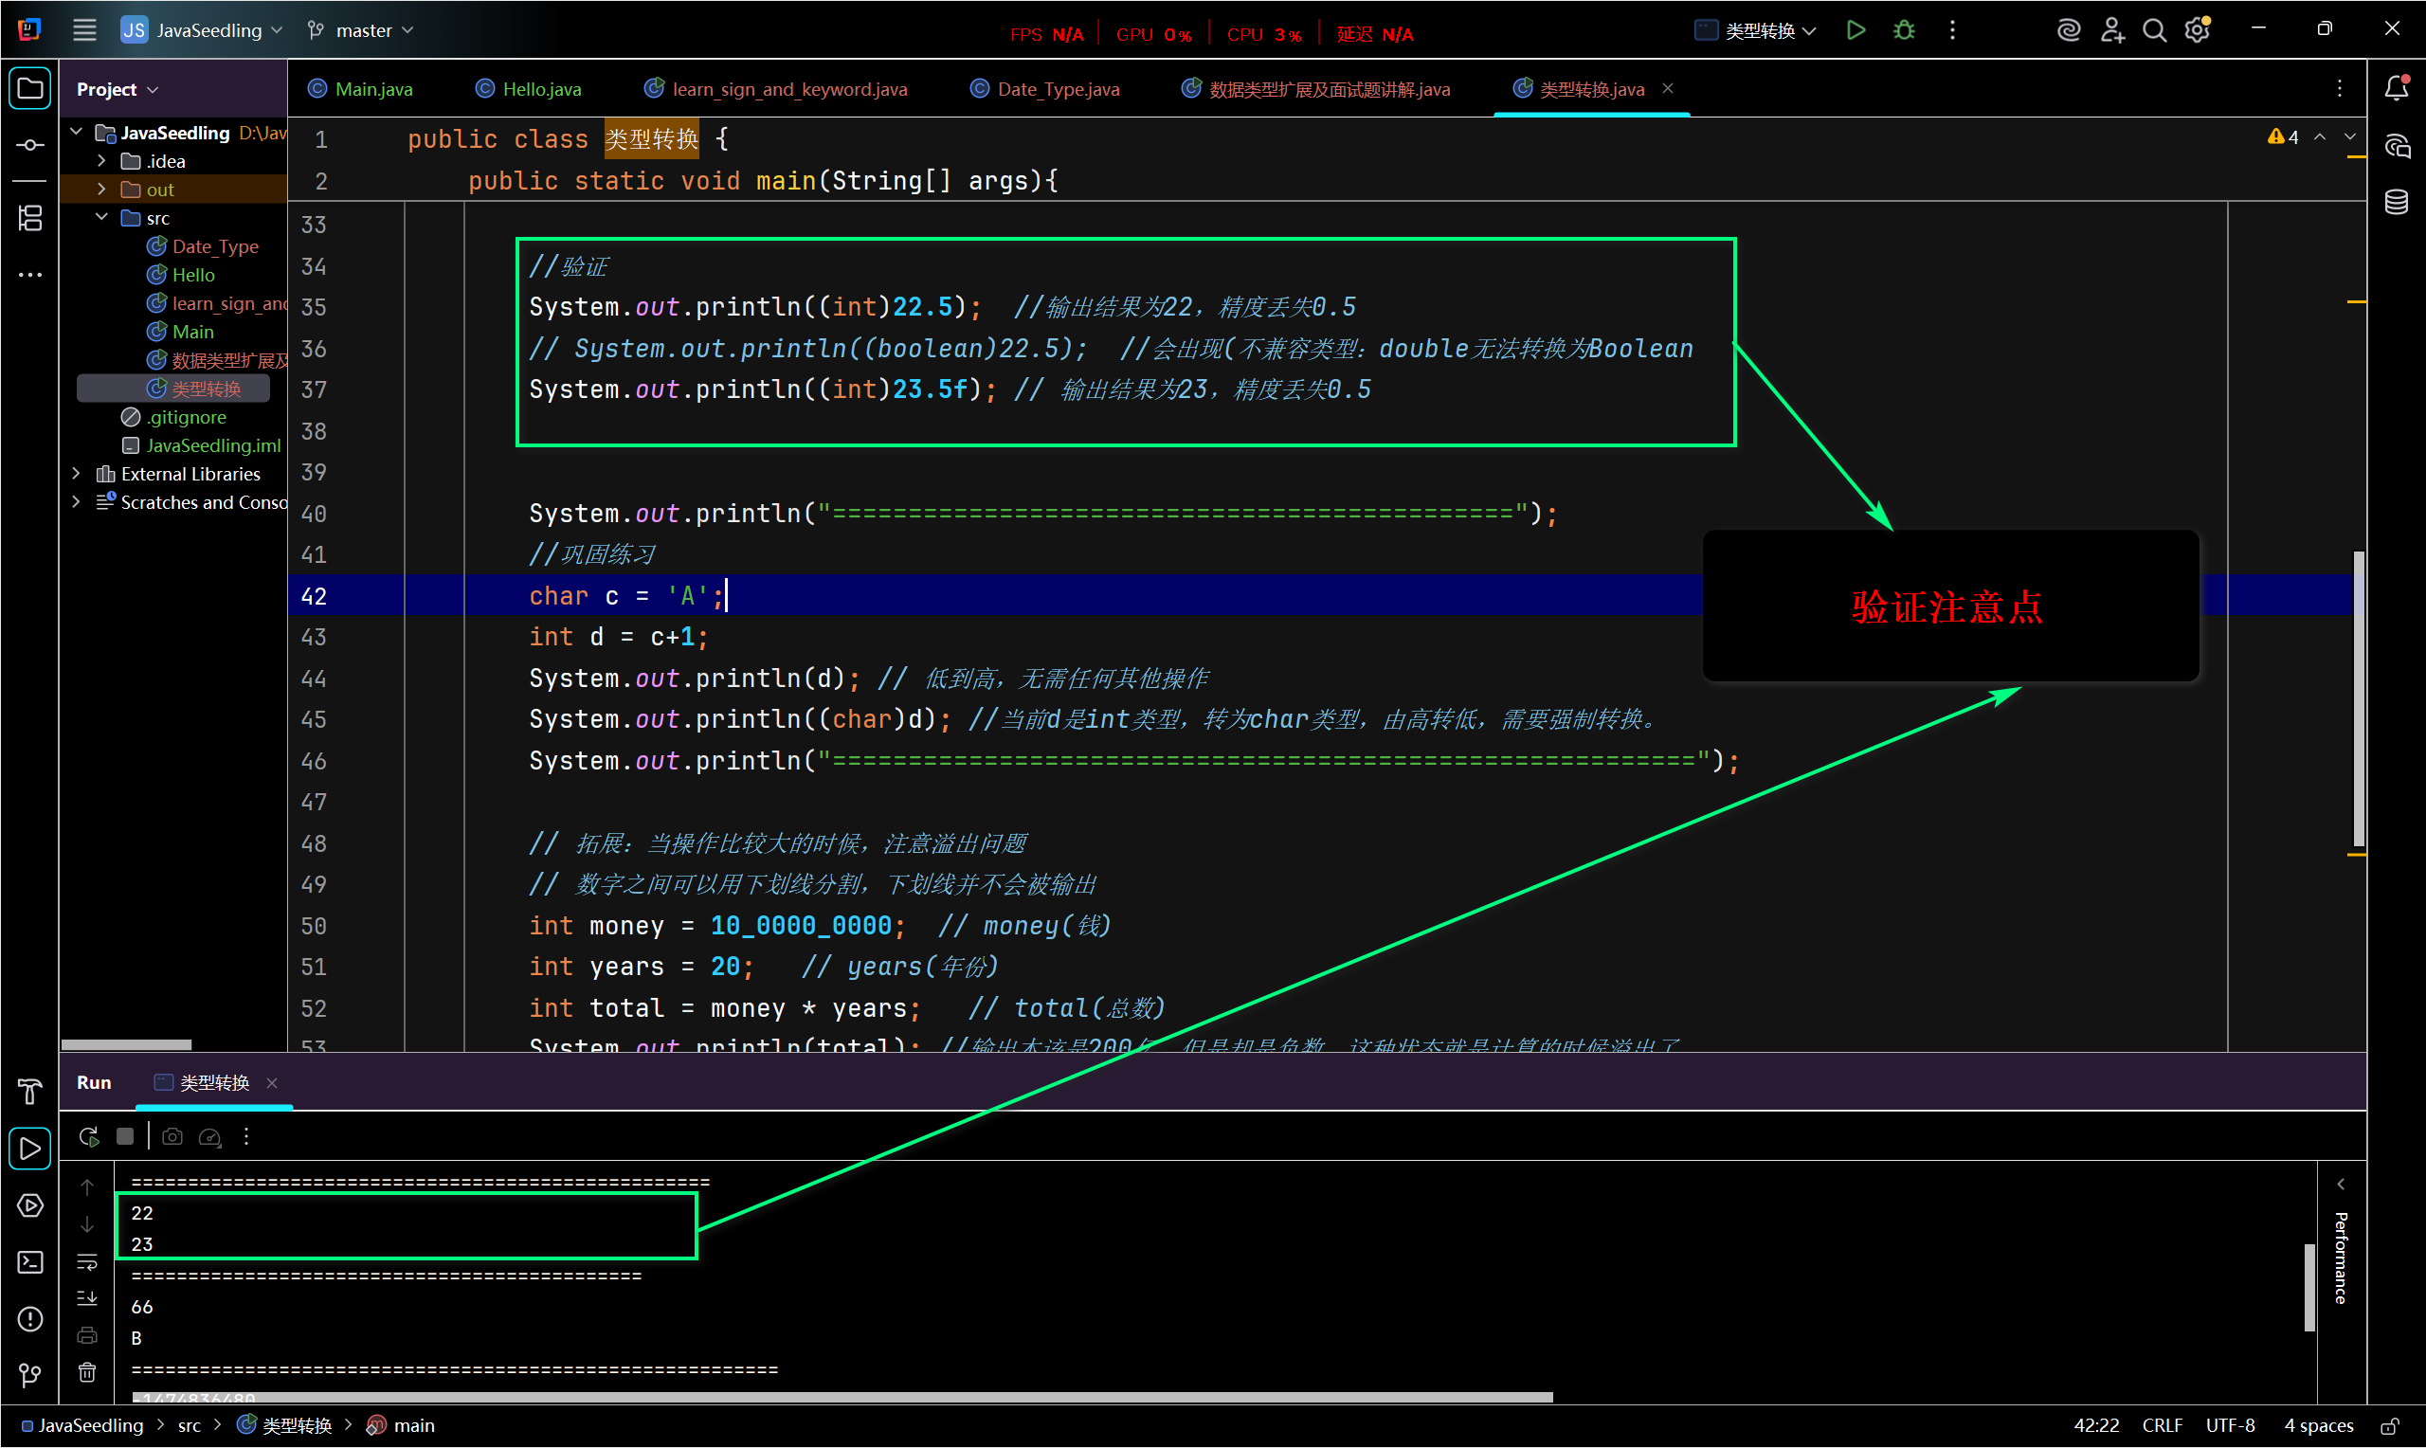Go to next highlighted problem arrow
This screenshot has height=1448, width=2426.
(2350, 137)
